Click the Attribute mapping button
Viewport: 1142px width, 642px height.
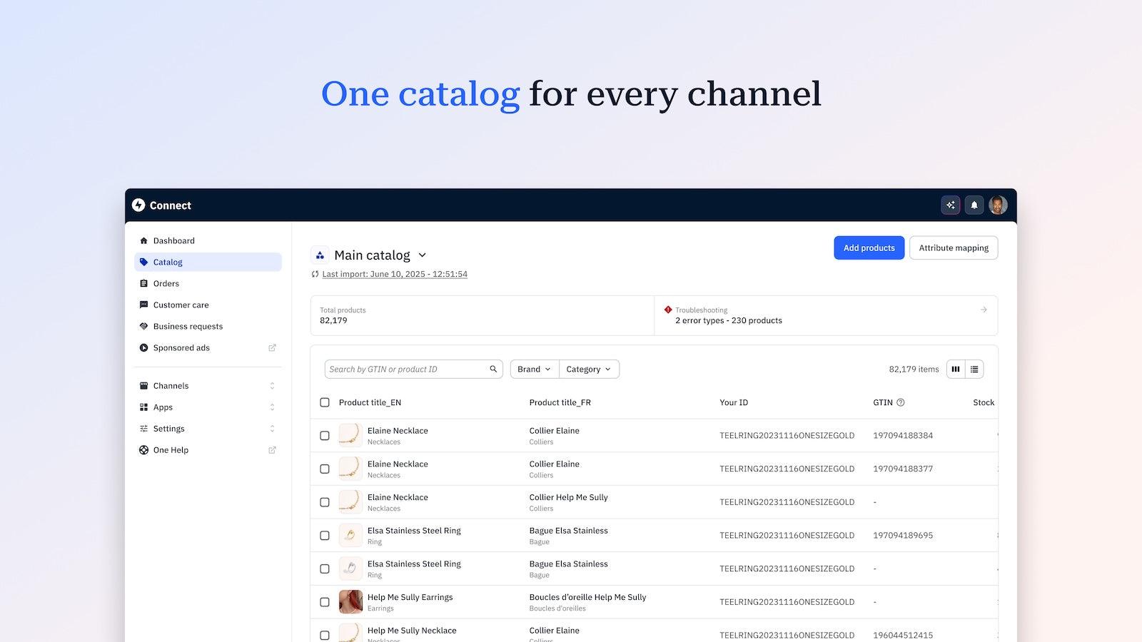click(x=954, y=248)
